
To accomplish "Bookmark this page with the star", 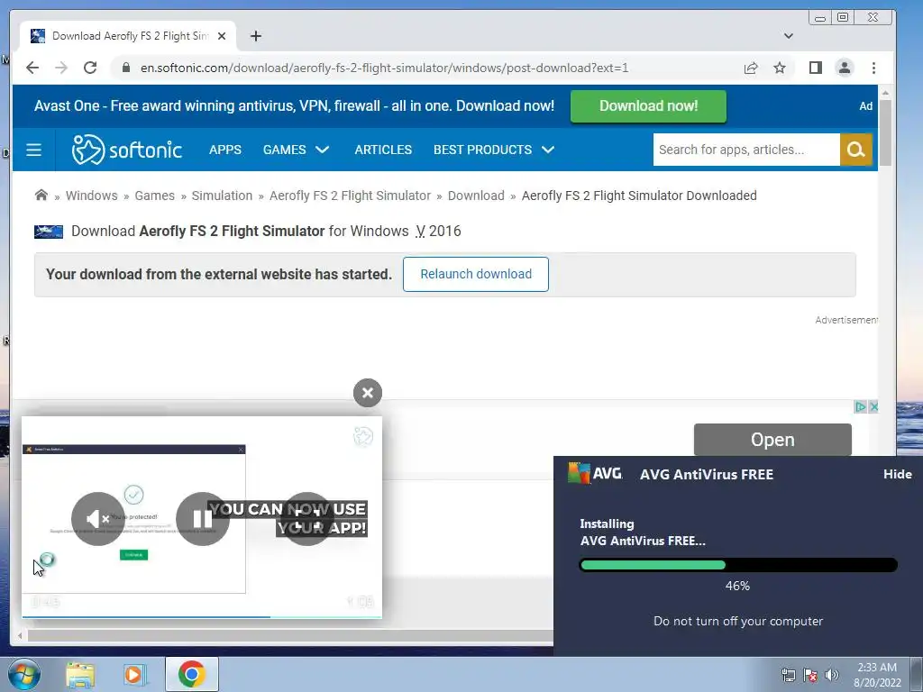I will click(780, 68).
